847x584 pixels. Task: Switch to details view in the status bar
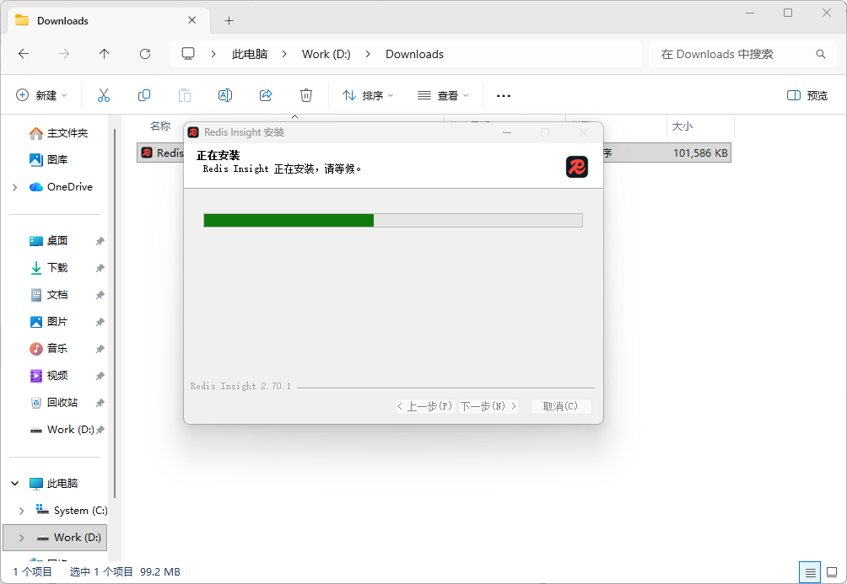click(x=809, y=571)
